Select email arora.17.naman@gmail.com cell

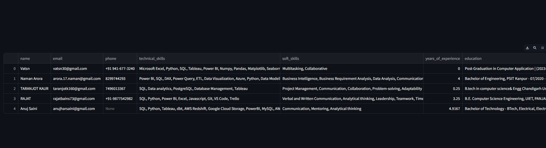tap(77, 78)
